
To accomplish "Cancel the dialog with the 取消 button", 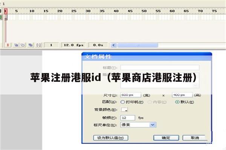I will (195, 138).
